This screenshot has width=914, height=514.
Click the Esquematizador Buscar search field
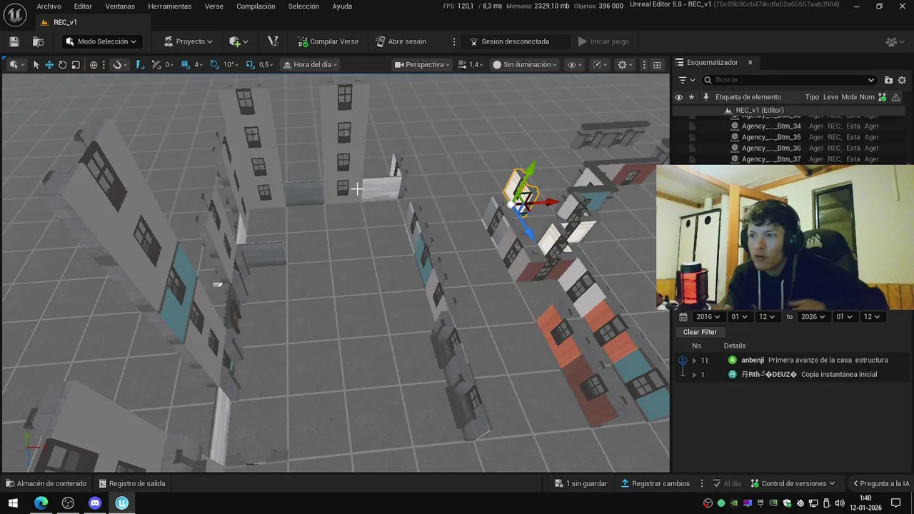(x=789, y=80)
